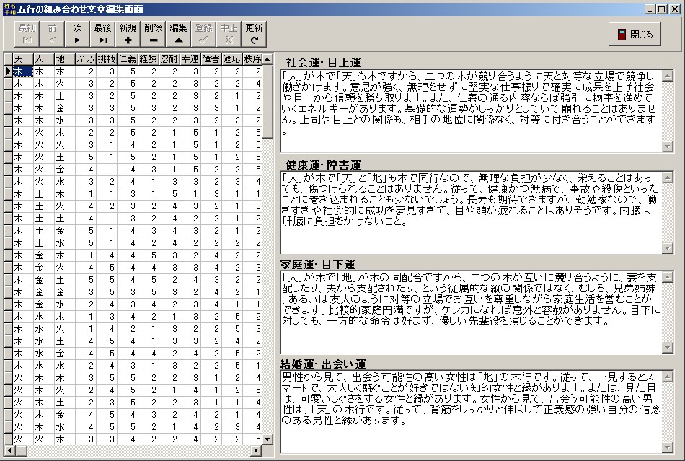The height and width of the screenshot is (461, 685).
Task: Click the grid's horizontal scrollbar right arrow
Action: [257, 450]
